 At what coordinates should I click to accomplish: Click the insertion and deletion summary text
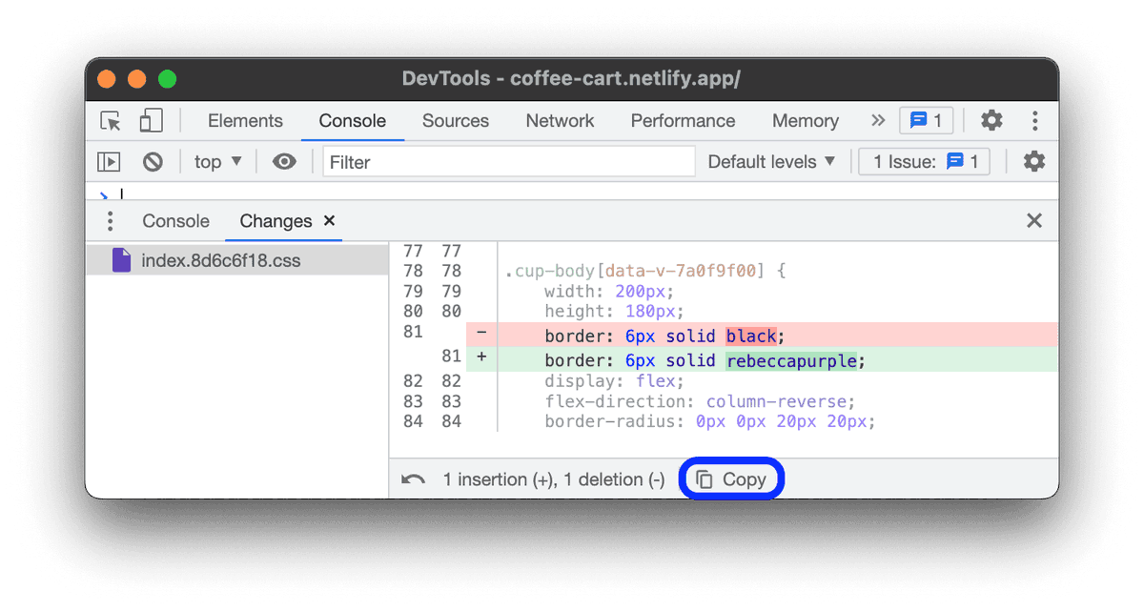coord(554,479)
